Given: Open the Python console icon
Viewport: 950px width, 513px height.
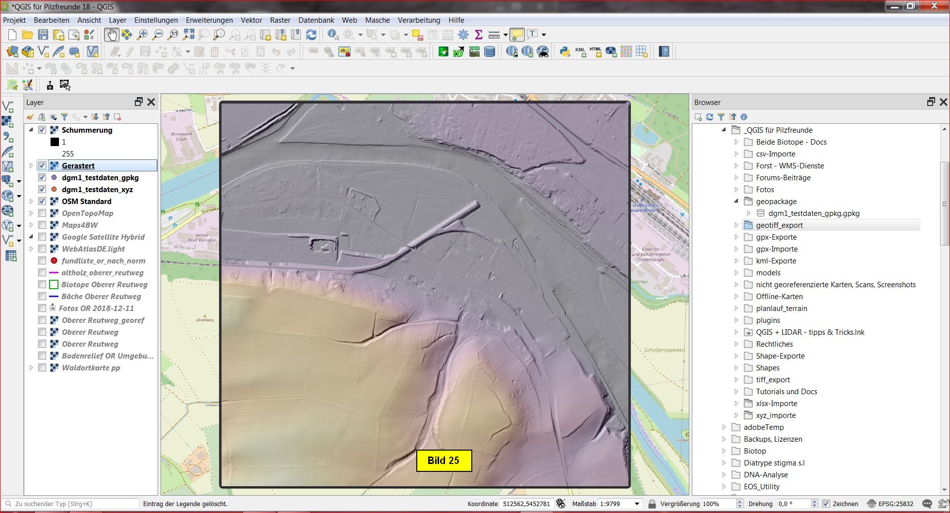Looking at the screenshot, I should 564,51.
